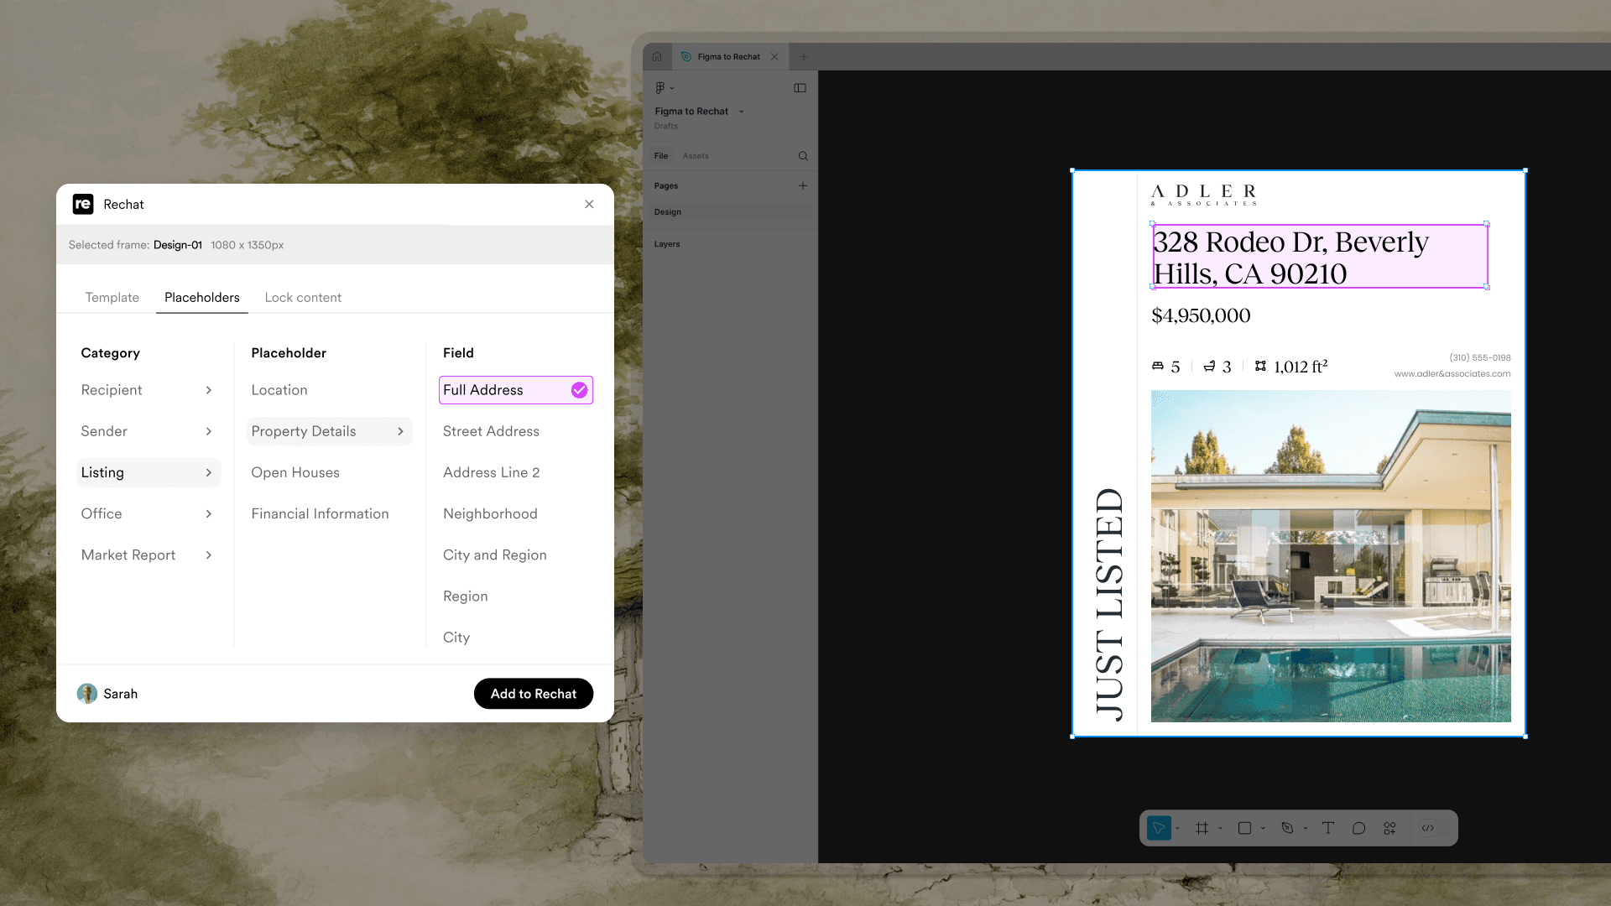The width and height of the screenshot is (1611, 906).
Task: Add a new page with plus icon
Action: 803,185
